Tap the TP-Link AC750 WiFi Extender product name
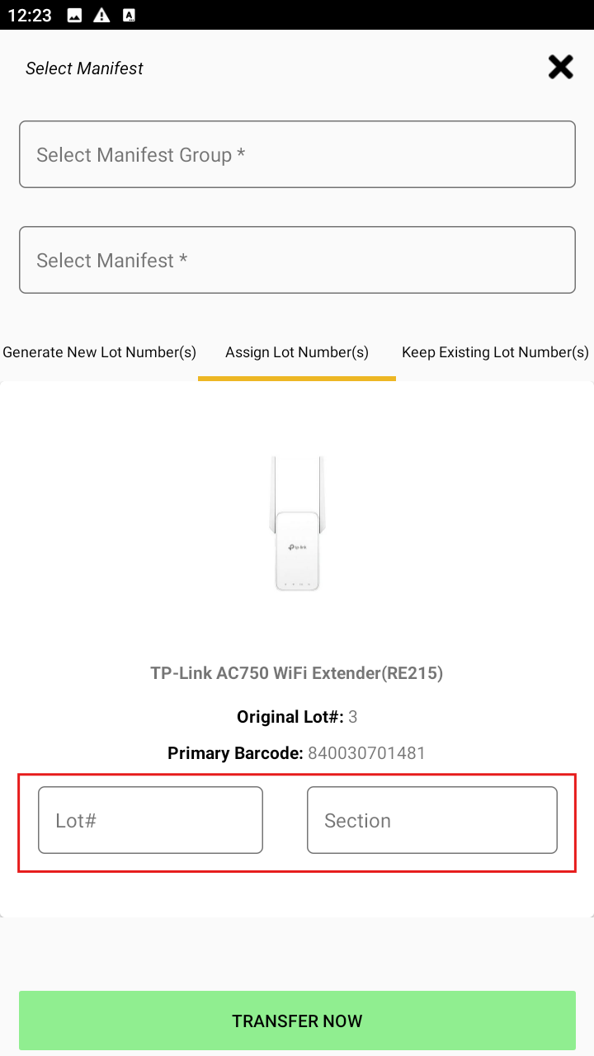The width and height of the screenshot is (594, 1056). pyautogui.click(x=297, y=673)
